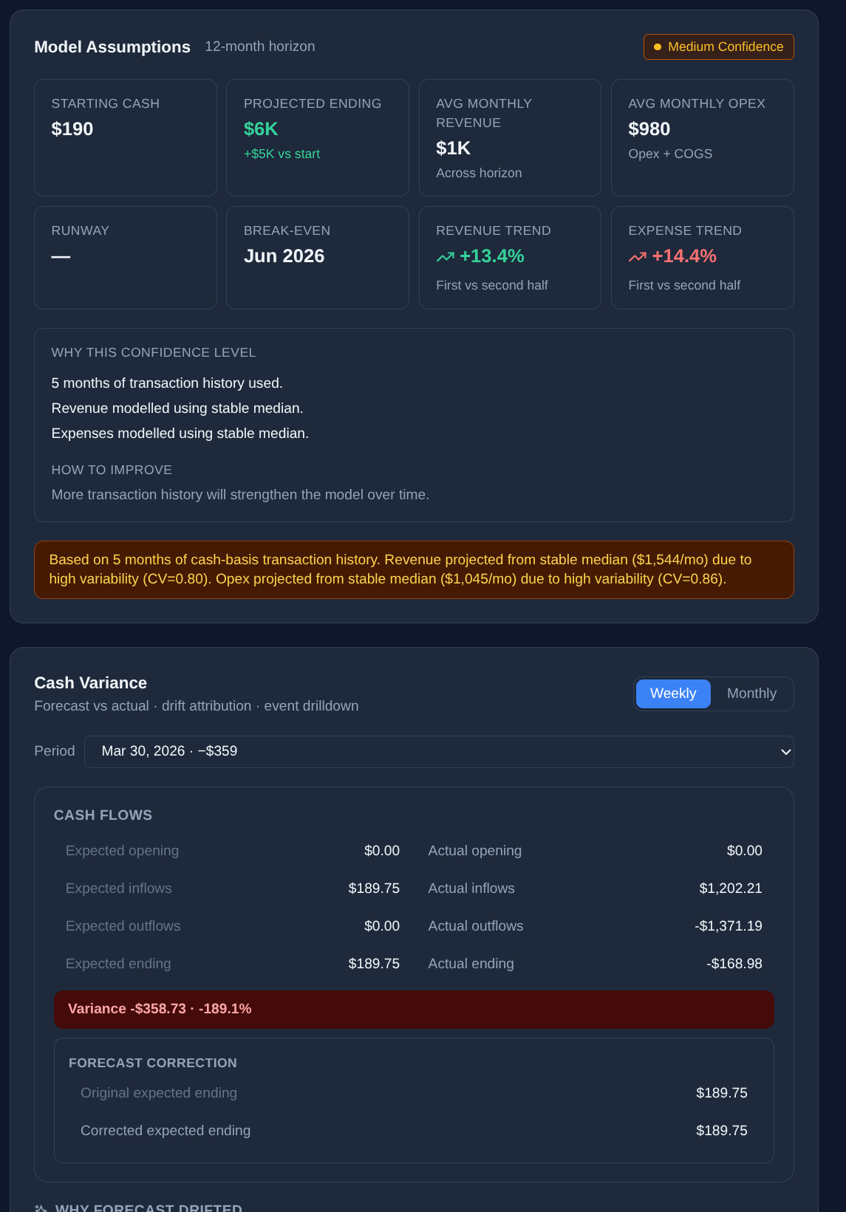Click the Medium Confidence badge

click(719, 47)
